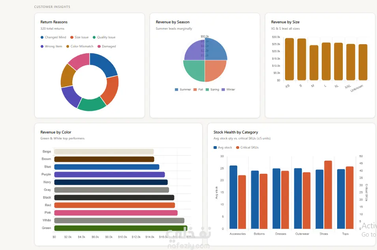This screenshot has width=377, height=250.
Task: Click the XXL bar in Revenue by Size
Action: point(351,62)
